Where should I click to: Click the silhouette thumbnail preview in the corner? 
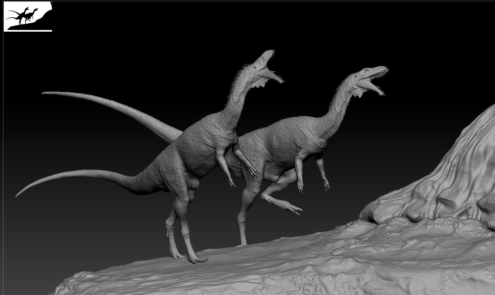[x=28, y=16]
